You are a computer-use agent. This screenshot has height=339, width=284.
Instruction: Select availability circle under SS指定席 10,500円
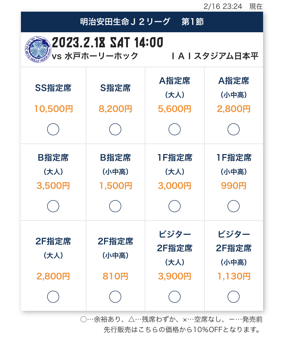point(53,129)
